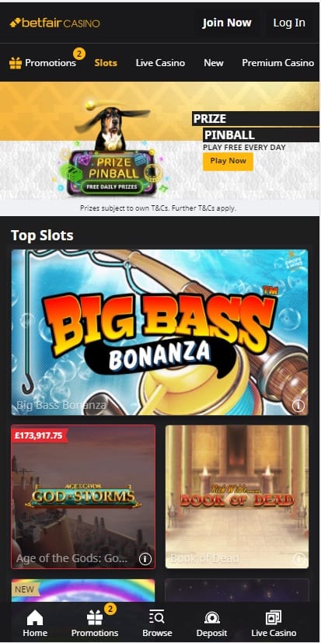This screenshot has width=321, height=643.
Task: Tap the Promotions gift icon in the bottom bar
Action: tap(95, 617)
